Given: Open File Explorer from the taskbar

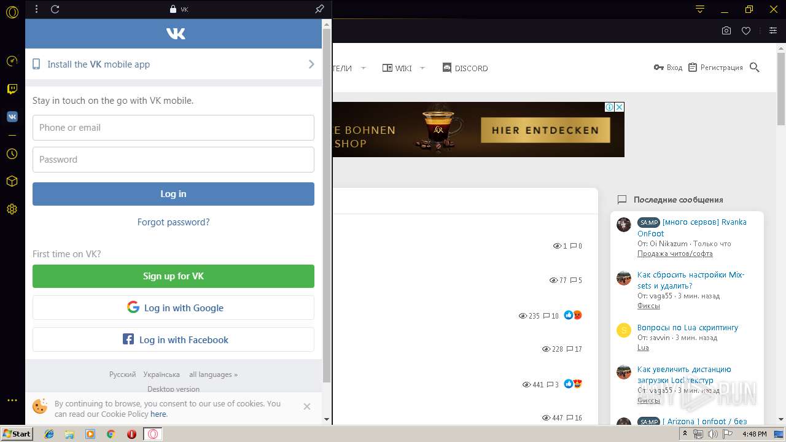Looking at the screenshot, I should point(69,434).
